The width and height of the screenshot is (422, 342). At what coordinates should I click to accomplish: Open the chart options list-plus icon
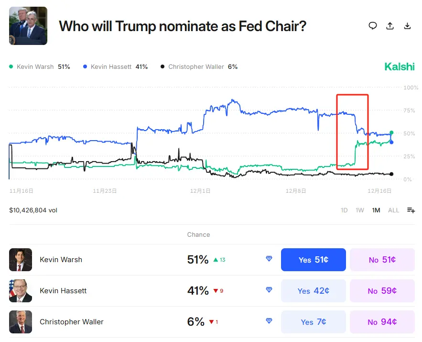(411, 210)
